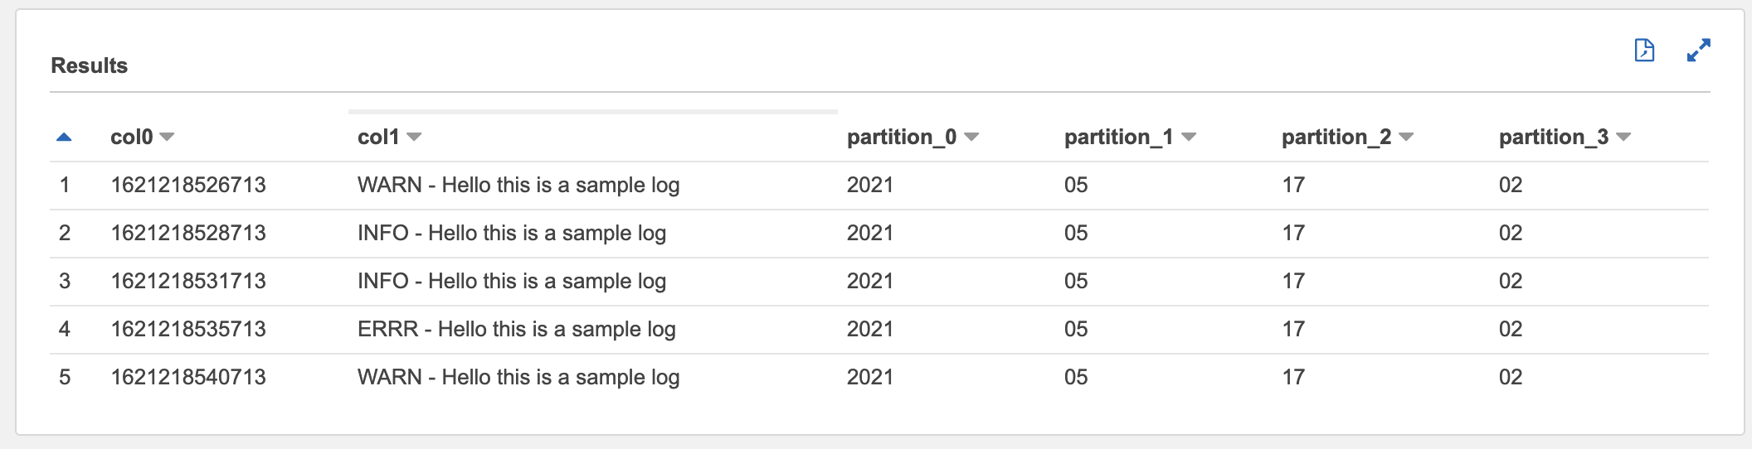Open col0 column dropdown arrow

[167, 138]
